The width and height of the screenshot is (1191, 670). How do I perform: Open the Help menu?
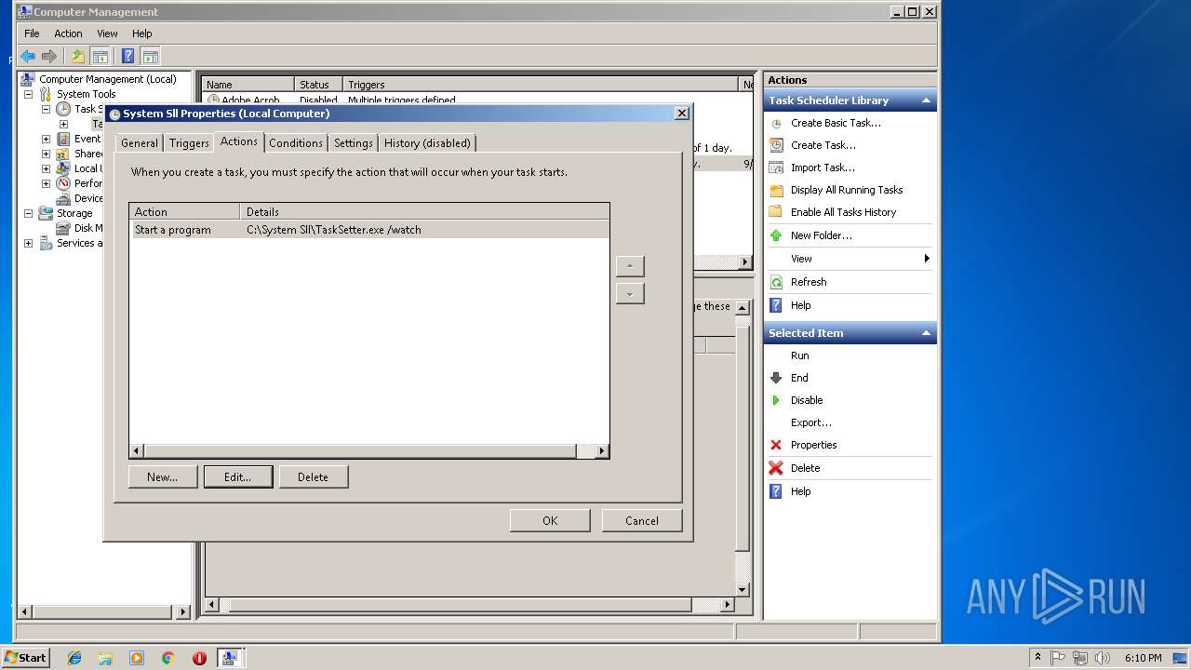(141, 33)
